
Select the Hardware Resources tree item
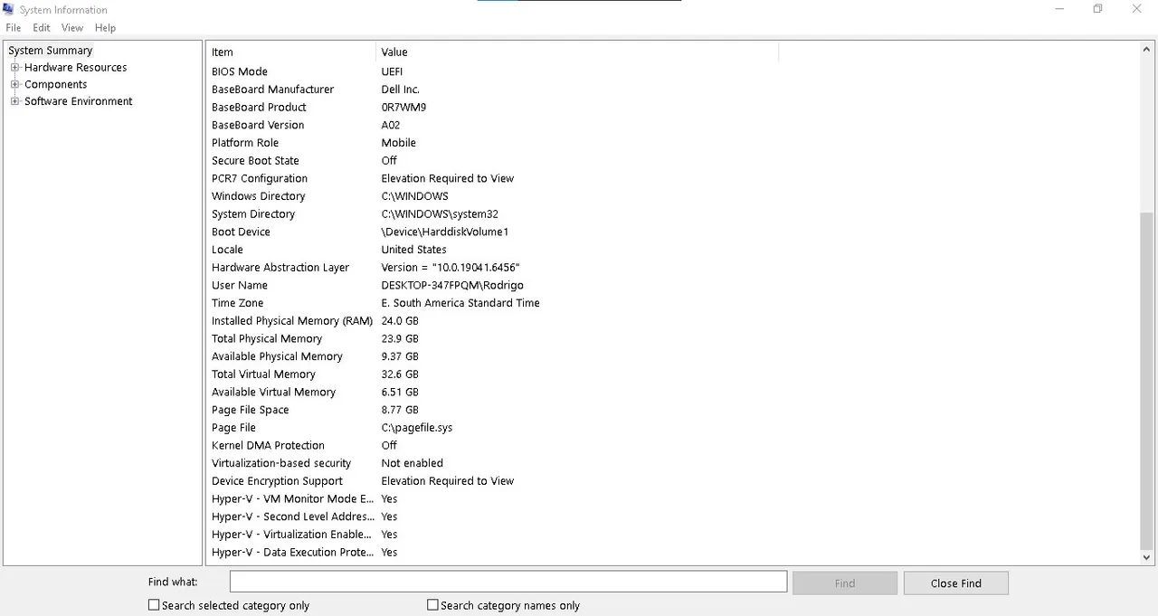pos(75,68)
